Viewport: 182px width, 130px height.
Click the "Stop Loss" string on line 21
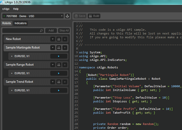coord(123,97)
